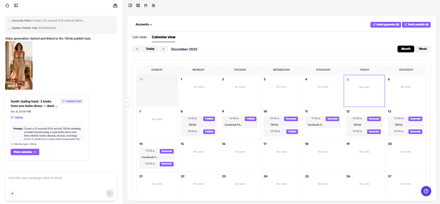The height and width of the screenshot is (204, 440).
Task: Click Batch publish (4)
Action: click(x=416, y=24)
